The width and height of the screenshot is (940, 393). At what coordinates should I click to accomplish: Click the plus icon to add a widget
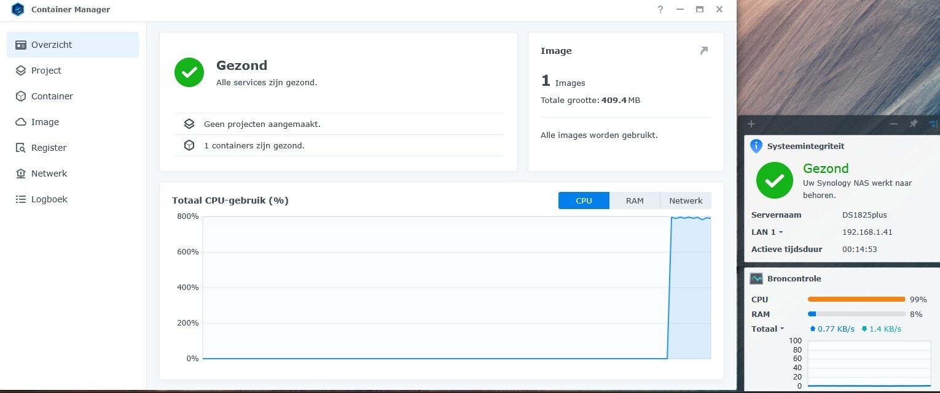tap(751, 124)
